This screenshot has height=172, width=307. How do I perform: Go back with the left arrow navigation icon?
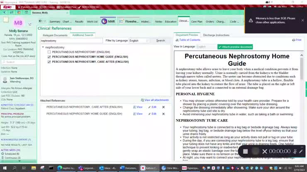(x=40, y=21)
